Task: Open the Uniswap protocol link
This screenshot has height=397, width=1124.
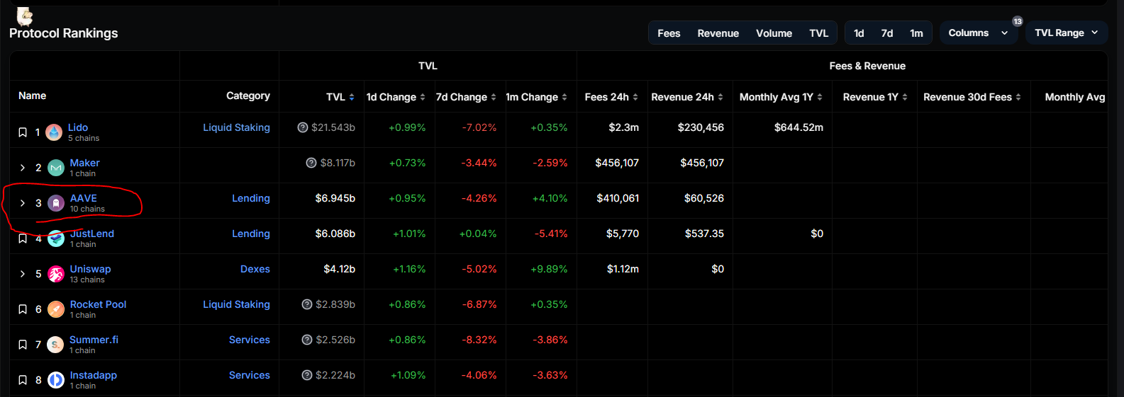Action: tap(90, 269)
